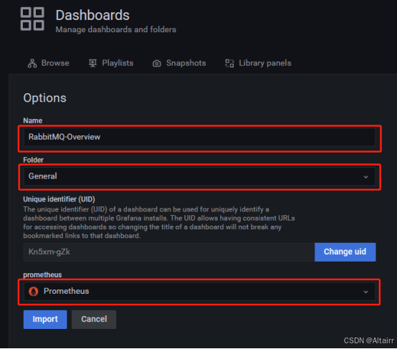This screenshot has height=349, width=397.
Task: Open the General folder selector
Action: click(x=199, y=176)
